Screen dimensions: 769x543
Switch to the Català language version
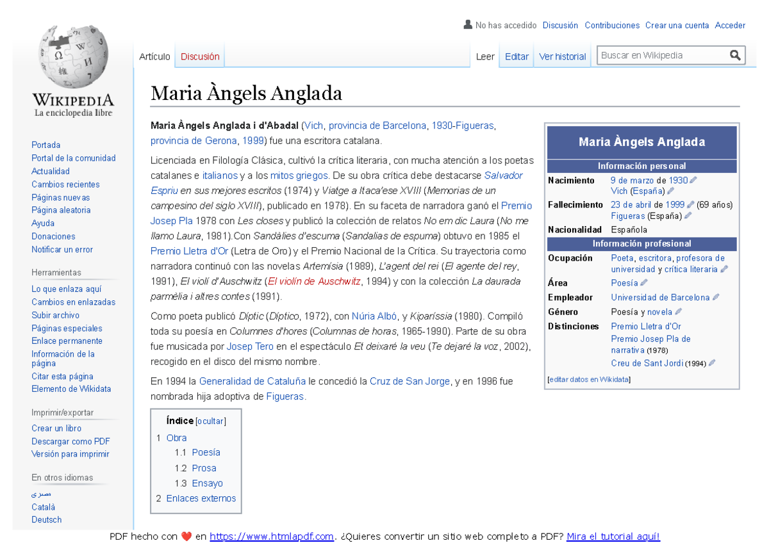[x=43, y=507]
